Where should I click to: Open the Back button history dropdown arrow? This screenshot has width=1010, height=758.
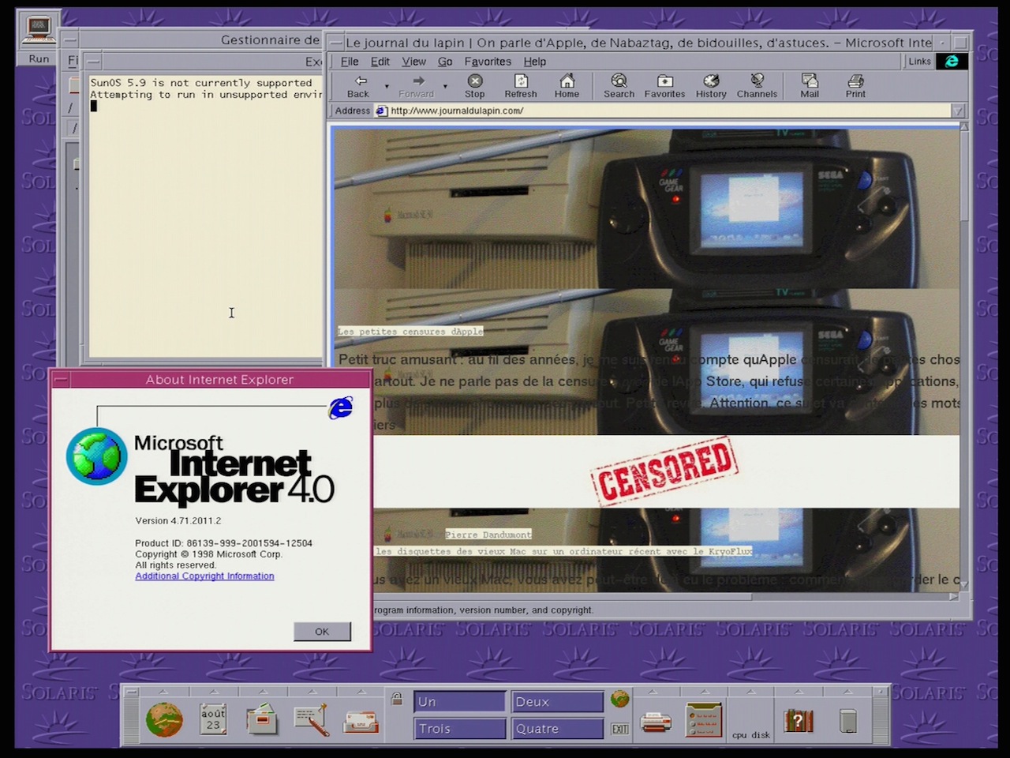point(387,86)
